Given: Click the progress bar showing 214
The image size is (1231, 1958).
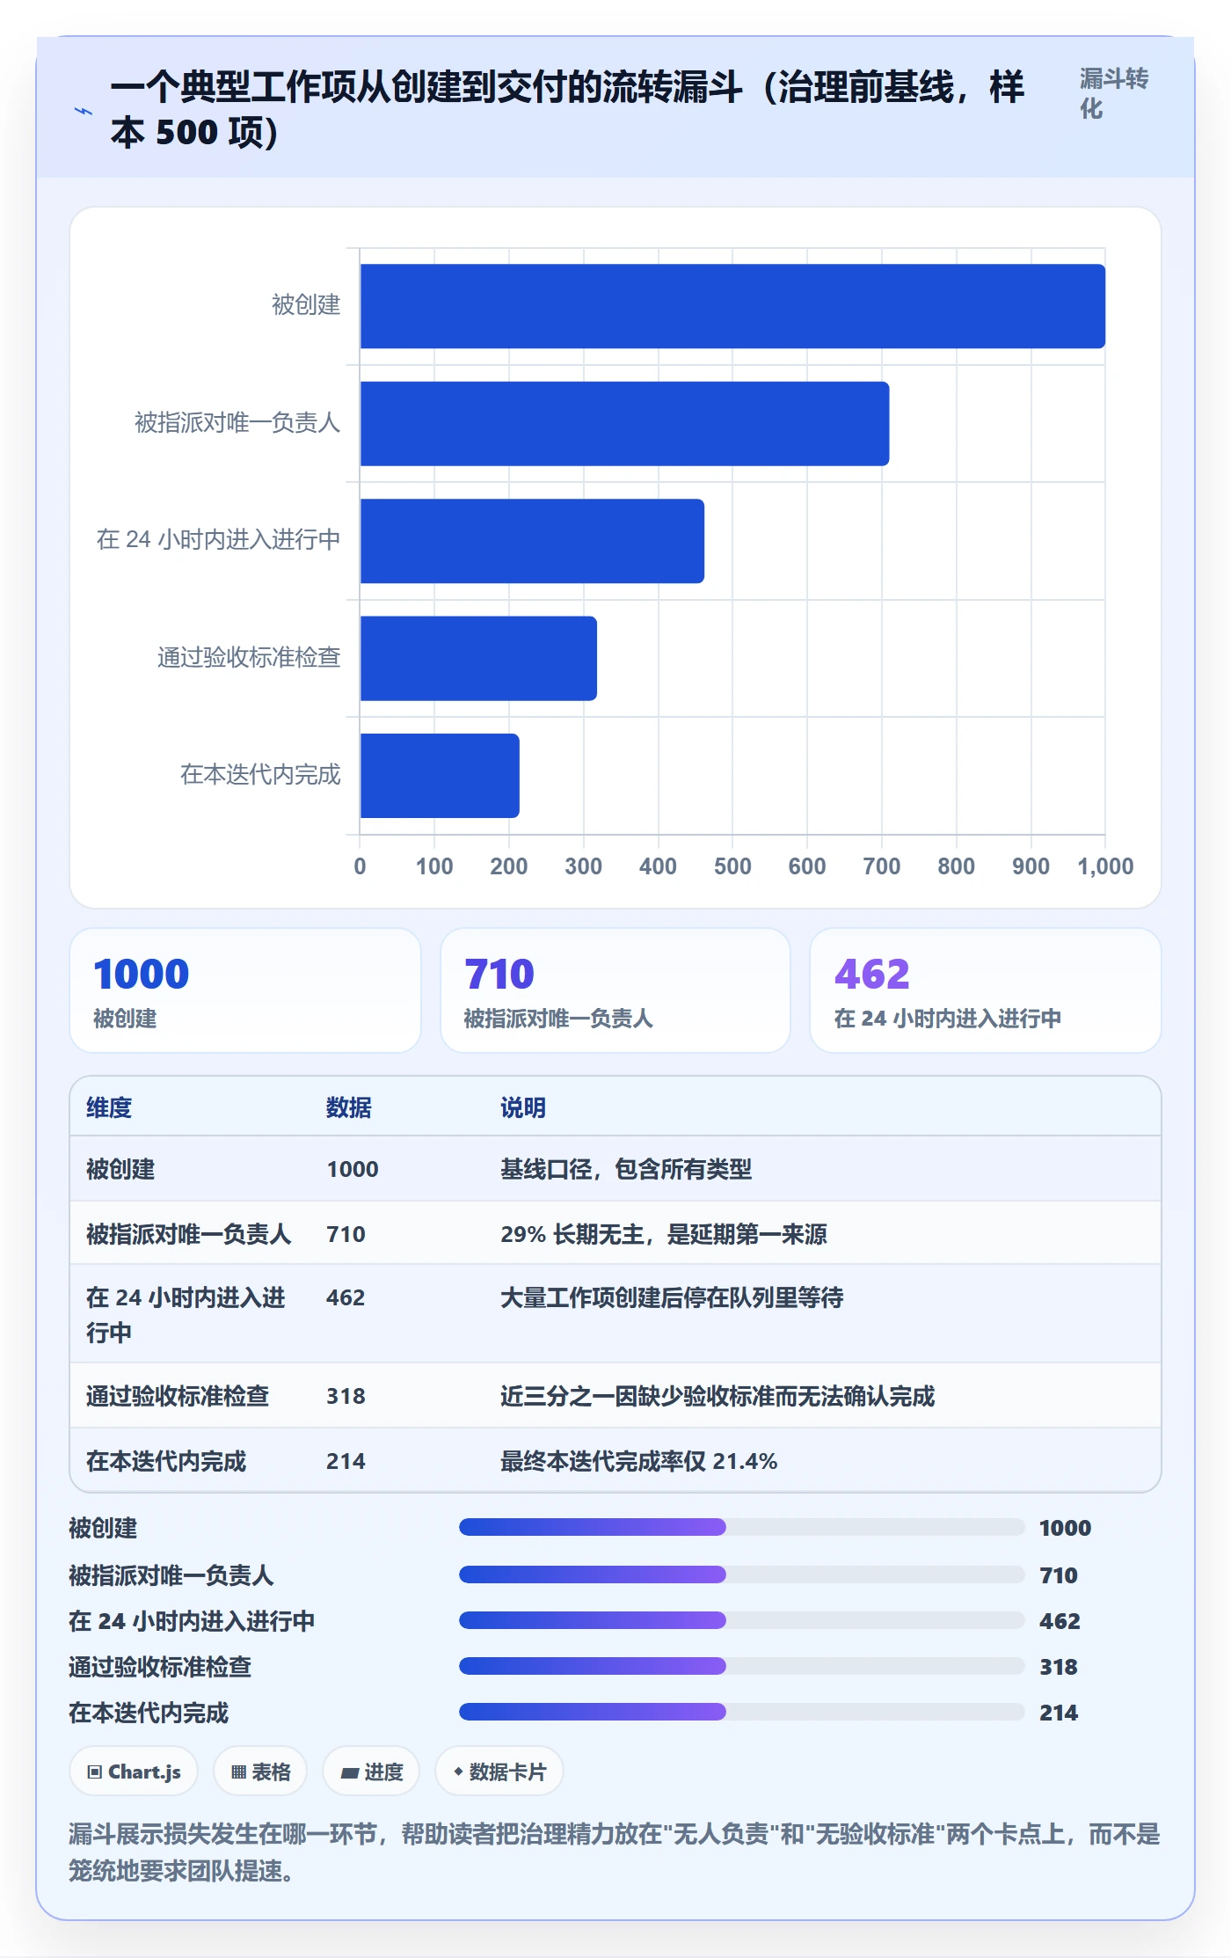Looking at the screenshot, I should pyautogui.click(x=742, y=1712).
